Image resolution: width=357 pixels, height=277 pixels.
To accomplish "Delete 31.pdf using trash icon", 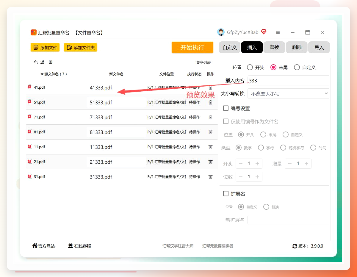I will click(211, 177).
